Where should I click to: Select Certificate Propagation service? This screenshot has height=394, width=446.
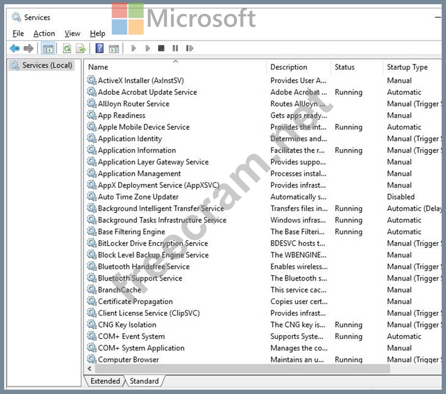[x=135, y=302]
